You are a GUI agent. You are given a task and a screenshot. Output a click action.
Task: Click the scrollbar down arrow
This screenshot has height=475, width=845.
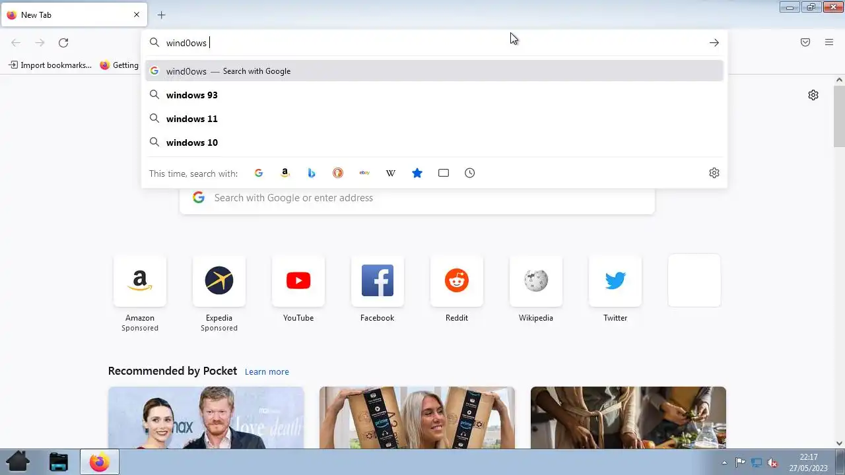click(x=839, y=443)
